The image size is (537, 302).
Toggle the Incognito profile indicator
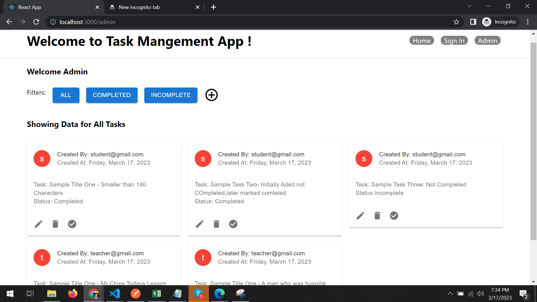(500, 22)
